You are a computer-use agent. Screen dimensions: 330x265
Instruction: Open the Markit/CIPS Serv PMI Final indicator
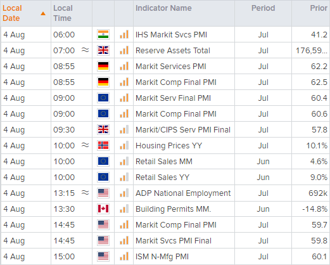[183, 129]
